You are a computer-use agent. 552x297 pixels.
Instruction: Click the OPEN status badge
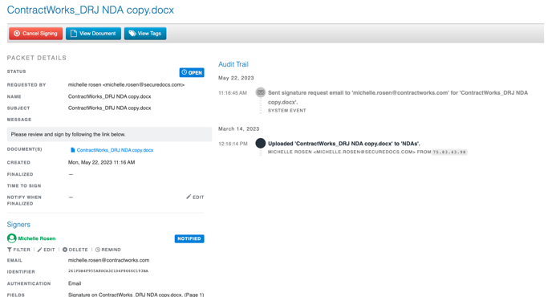(x=192, y=72)
